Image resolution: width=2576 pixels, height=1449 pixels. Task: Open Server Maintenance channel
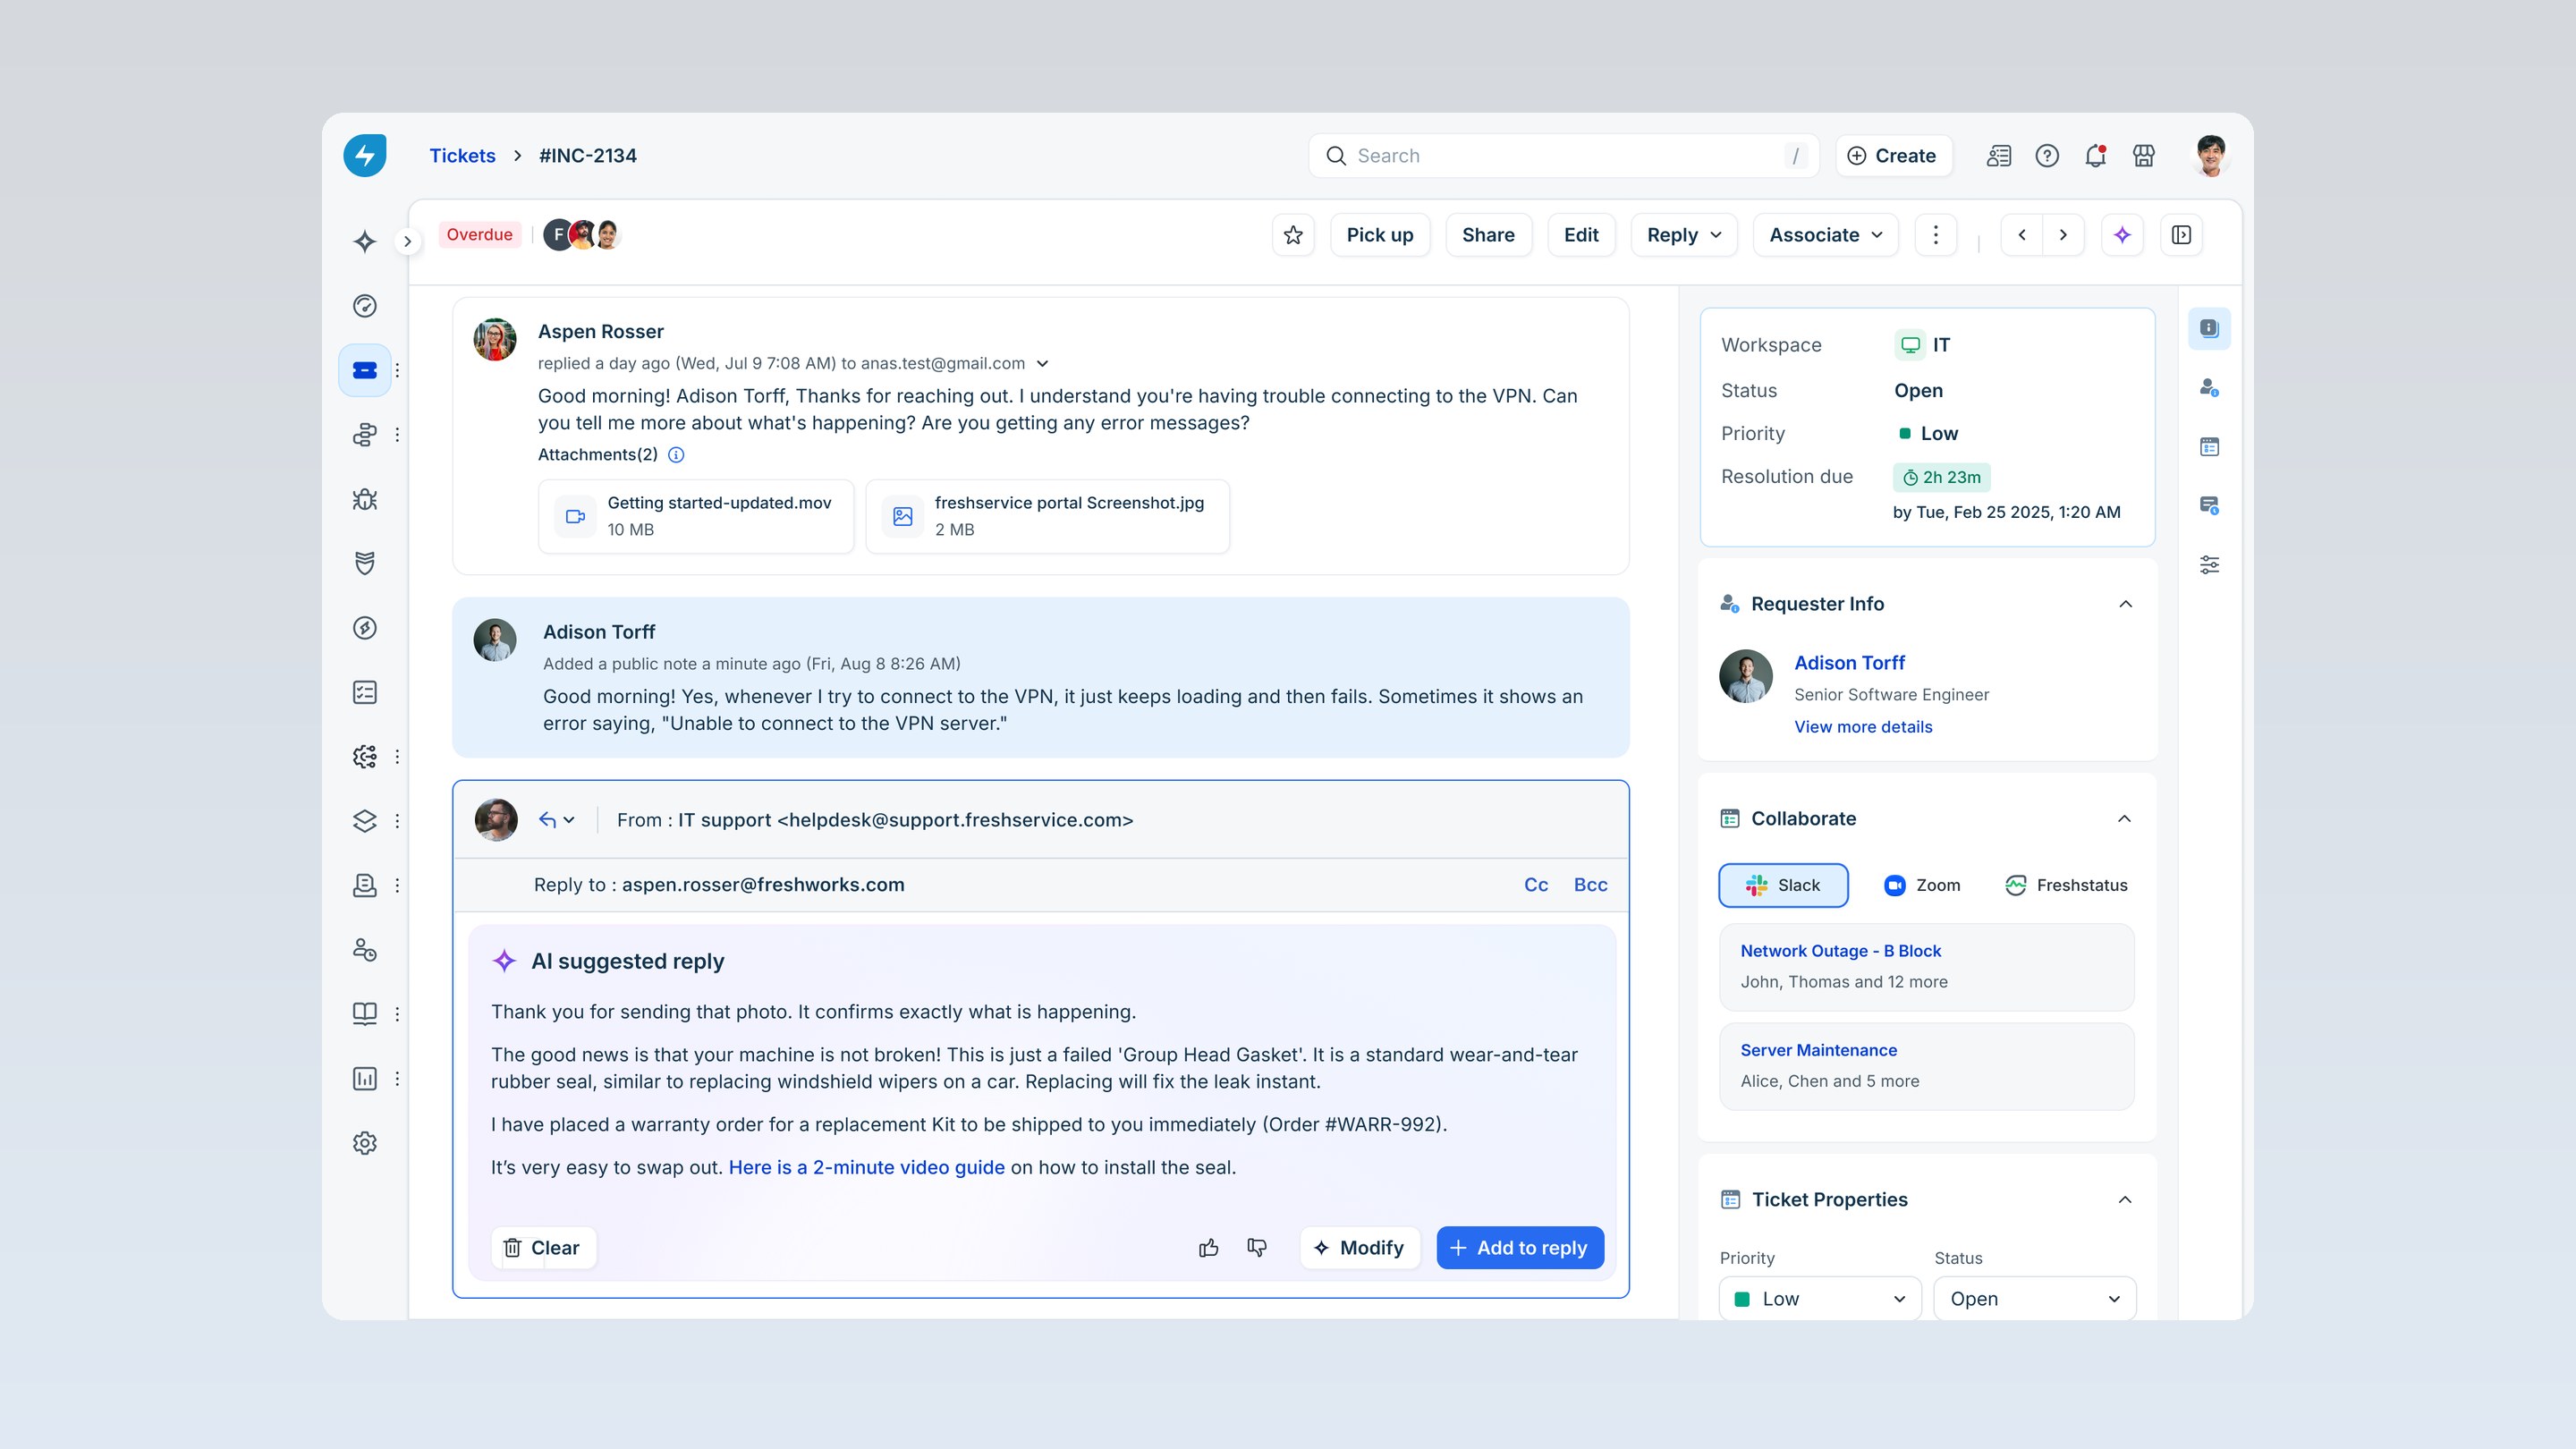click(x=1926, y=1066)
